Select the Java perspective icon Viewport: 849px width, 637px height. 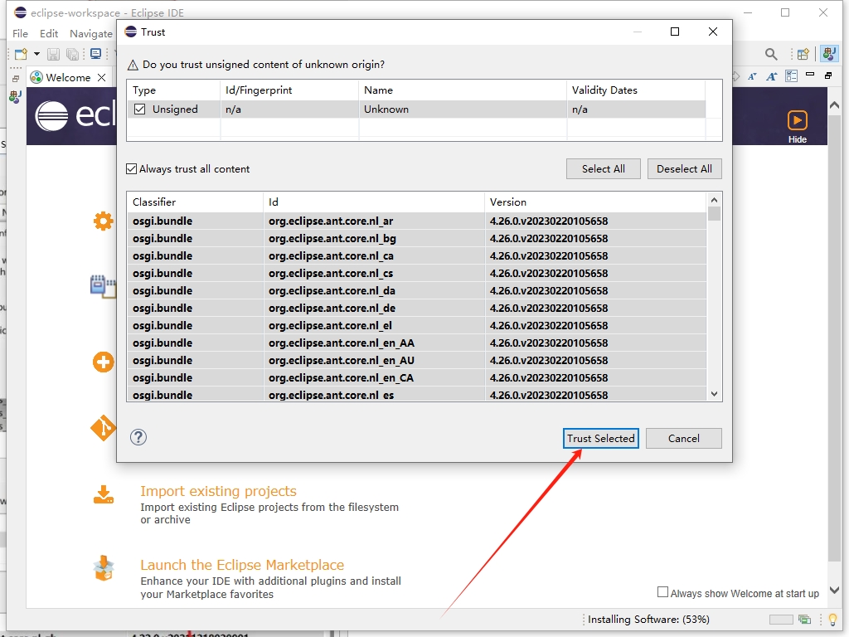click(x=828, y=54)
